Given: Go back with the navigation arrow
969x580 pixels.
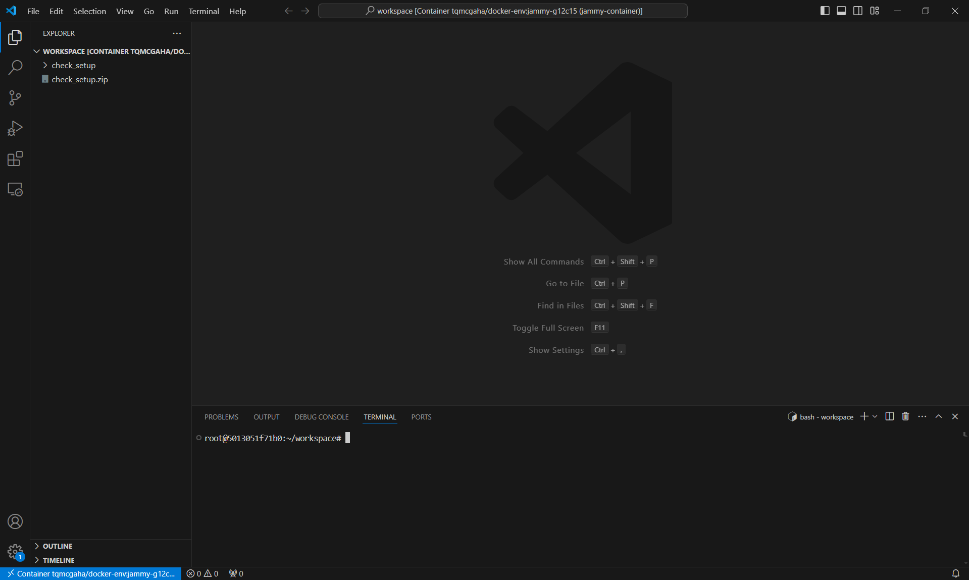Looking at the screenshot, I should coord(288,11).
